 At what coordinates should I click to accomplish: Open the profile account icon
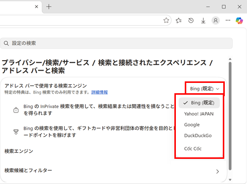[x=215, y=21]
